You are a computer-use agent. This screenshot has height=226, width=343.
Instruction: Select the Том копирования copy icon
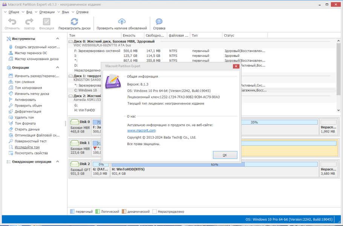11,88
